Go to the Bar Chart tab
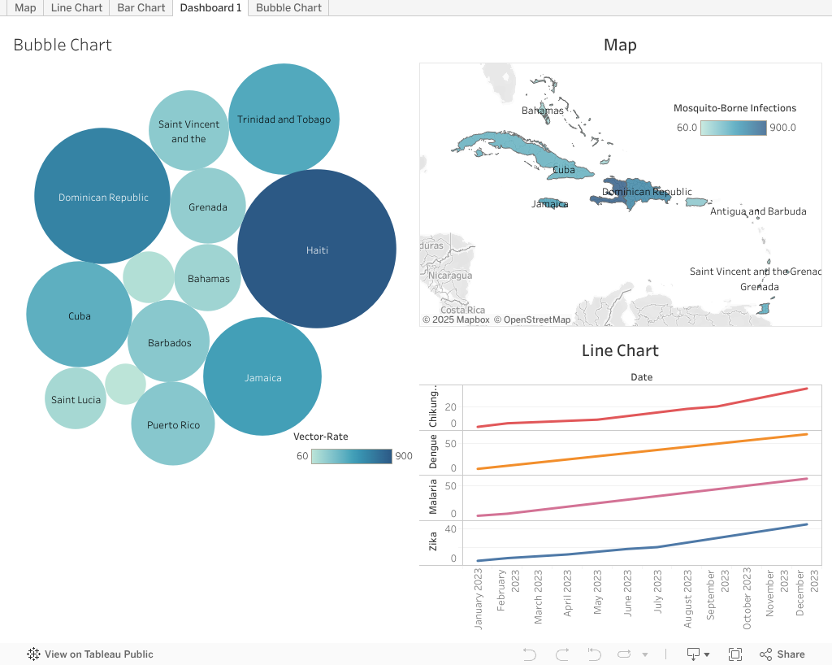Image resolution: width=832 pixels, height=665 pixels. (141, 8)
